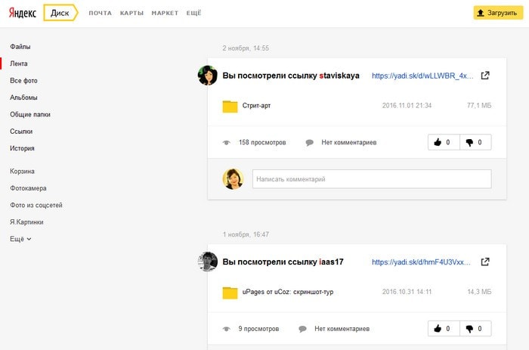
Task: Click the eye icon next to 158 просмотров
Action: click(227, 143)
